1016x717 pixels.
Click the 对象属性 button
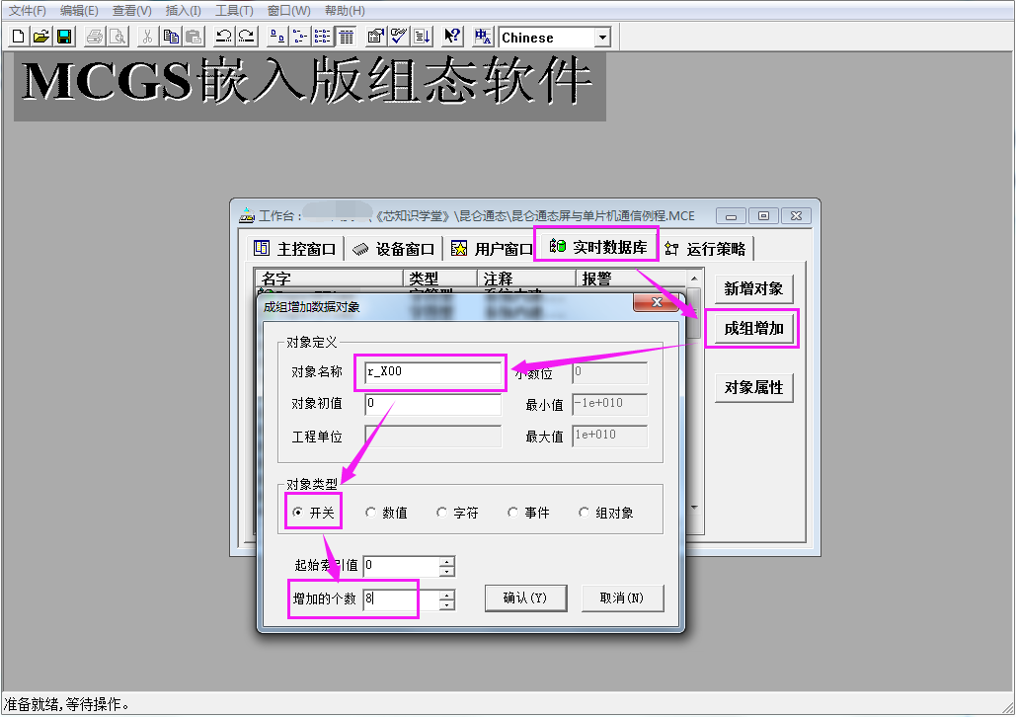pyautogui.click(x=753, y=388)
